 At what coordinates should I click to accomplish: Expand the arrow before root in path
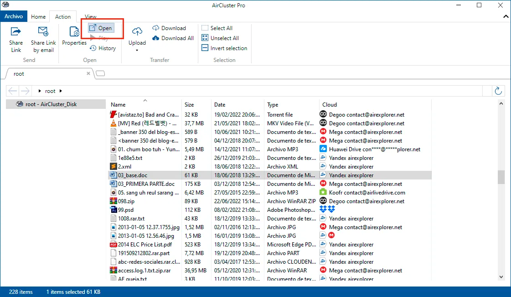coord(40,91)
